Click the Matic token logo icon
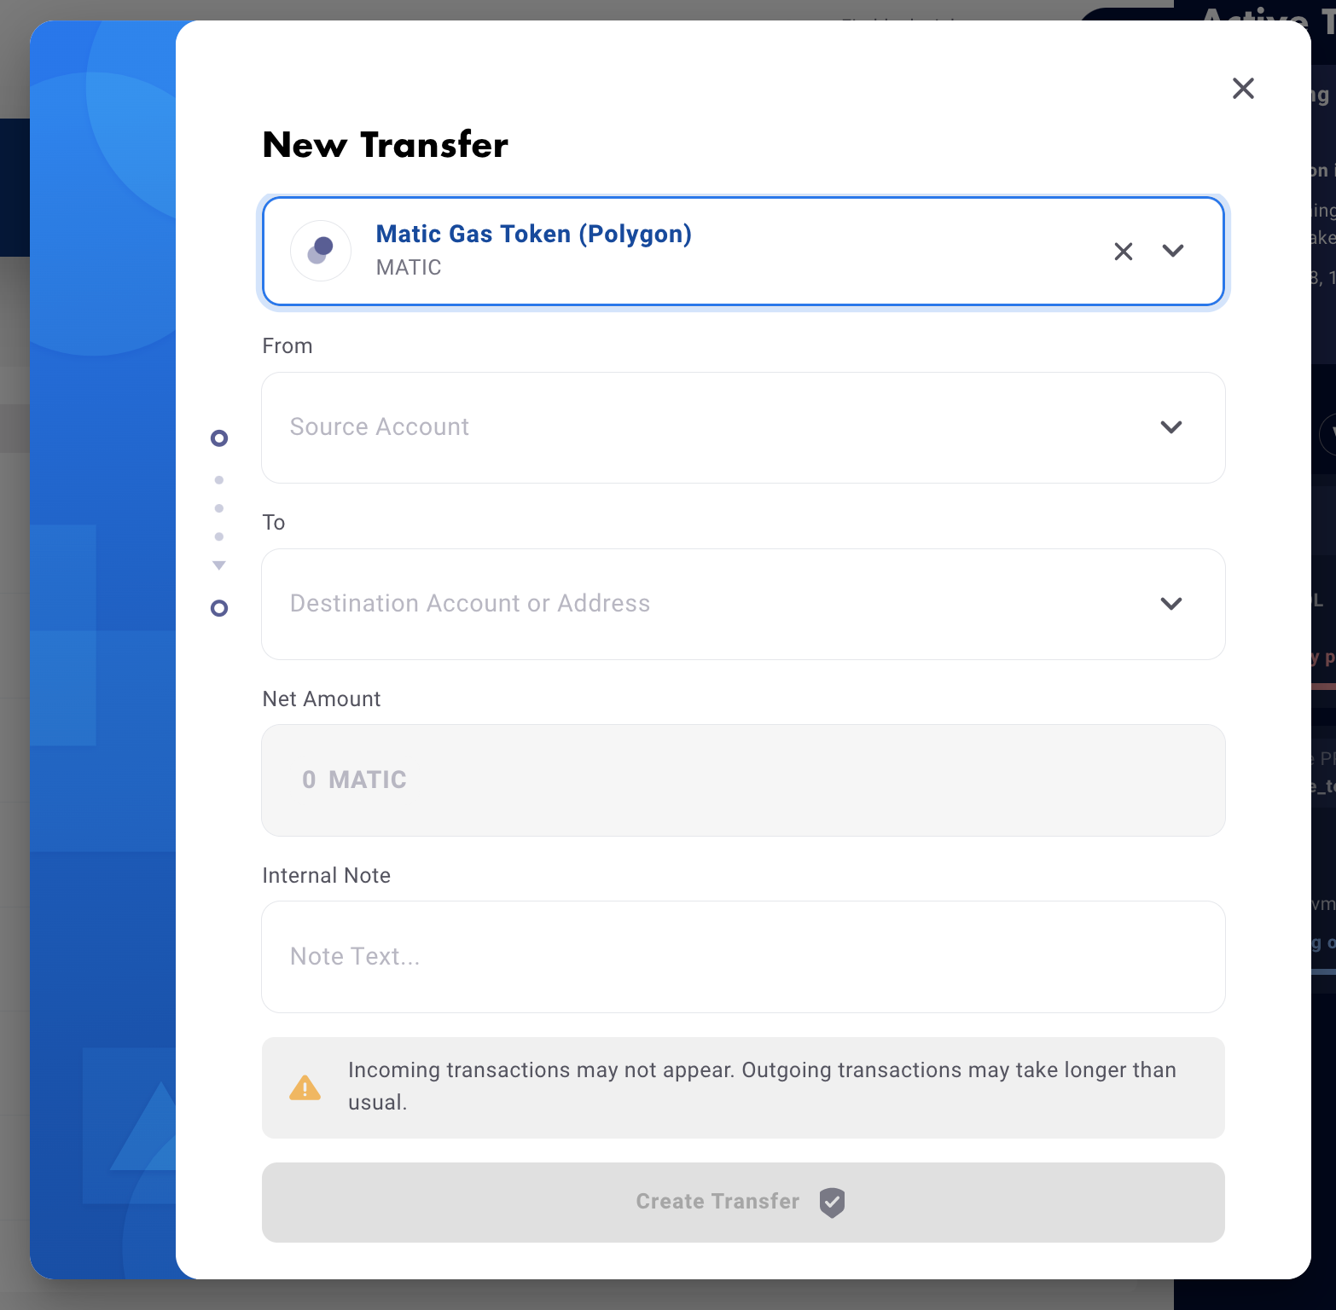The width and height of the screenshot is (1336, 1310). [321, 251]
